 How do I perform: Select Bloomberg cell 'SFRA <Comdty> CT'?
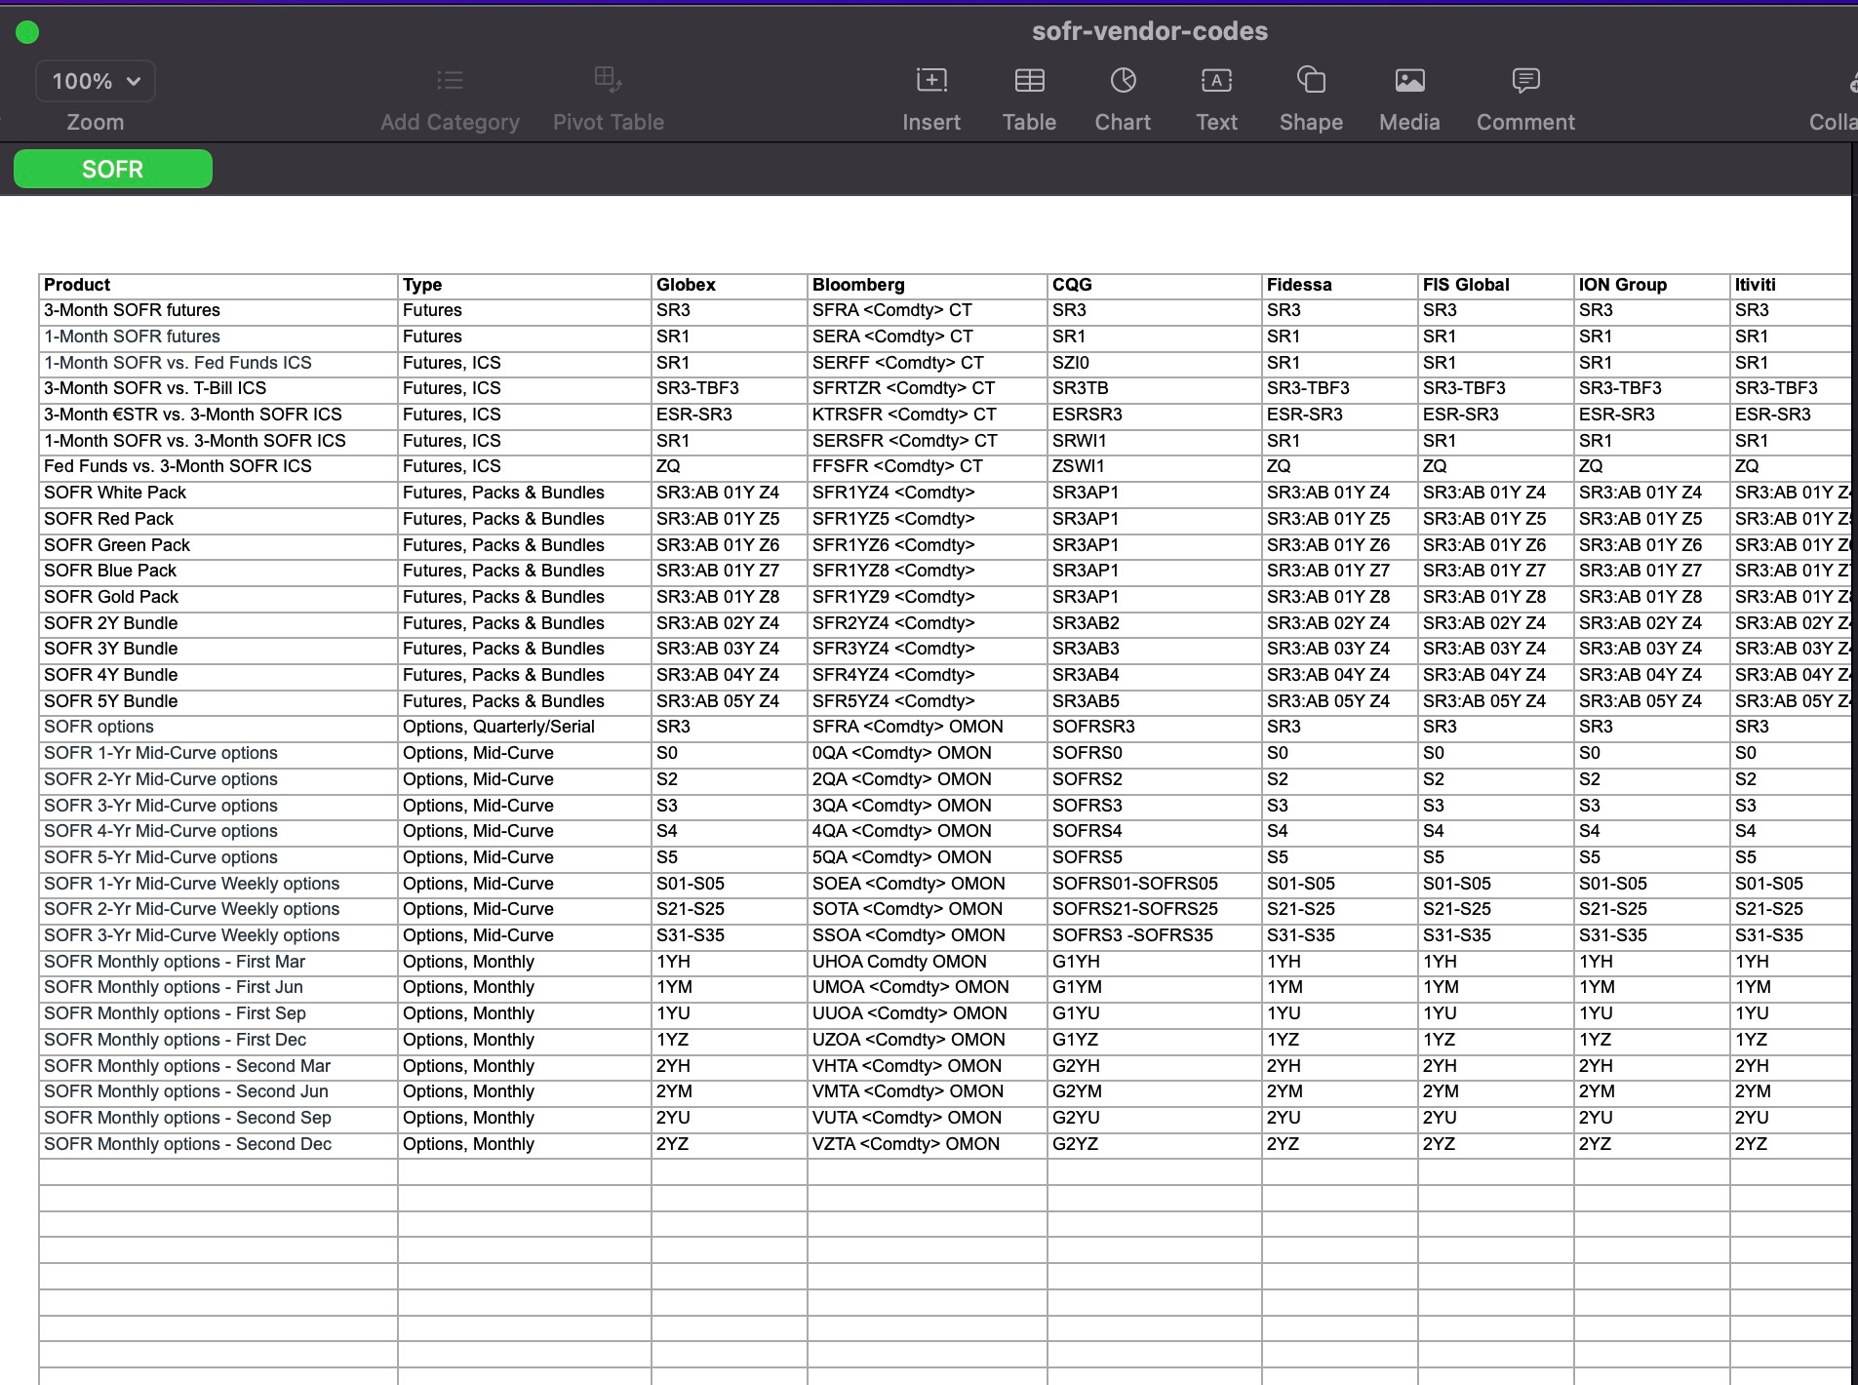pyautogui.click(x=928, y=310)
